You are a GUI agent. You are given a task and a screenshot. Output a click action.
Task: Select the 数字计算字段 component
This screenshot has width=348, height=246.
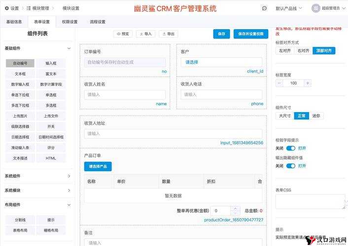tap(51, 84)
